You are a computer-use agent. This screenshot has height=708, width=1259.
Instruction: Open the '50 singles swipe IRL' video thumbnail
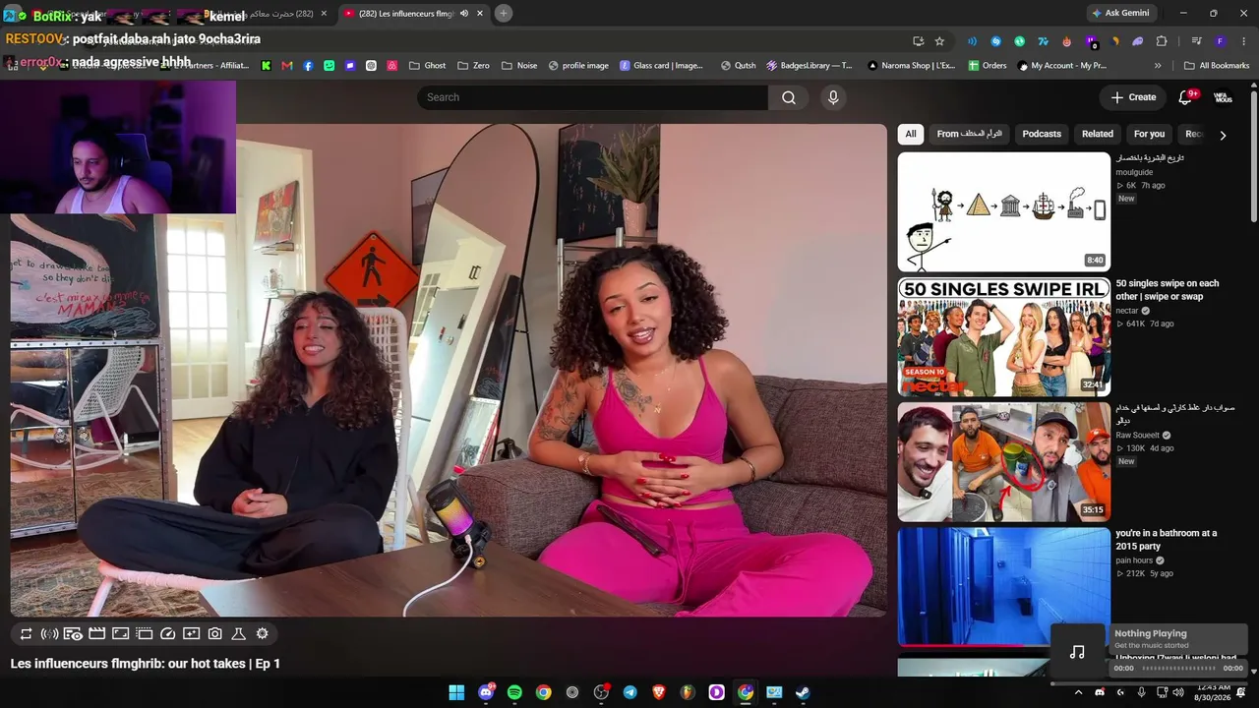(1004, 337)
